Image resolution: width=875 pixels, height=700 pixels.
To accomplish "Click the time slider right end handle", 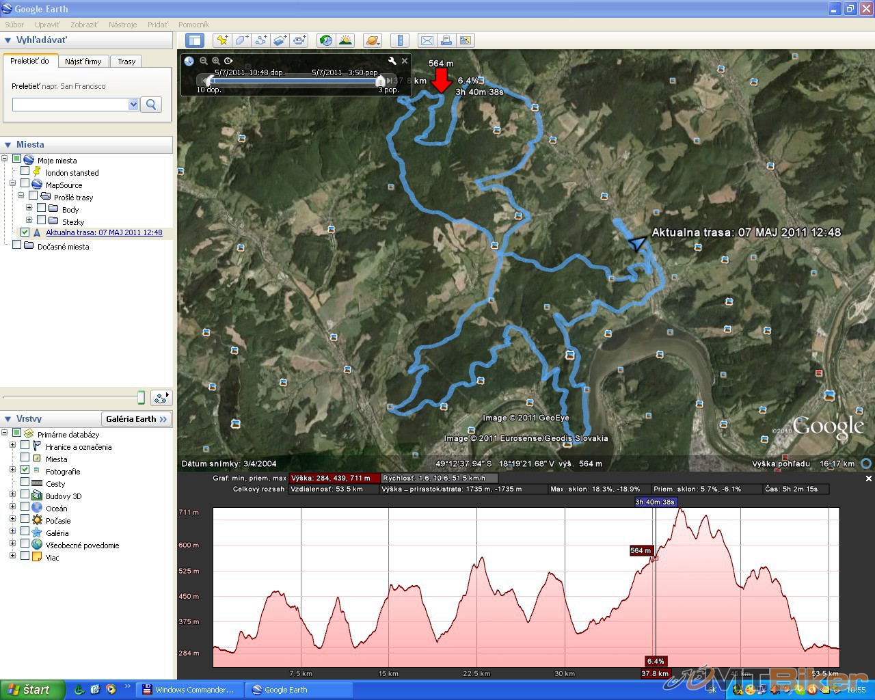I will (380, 81).
